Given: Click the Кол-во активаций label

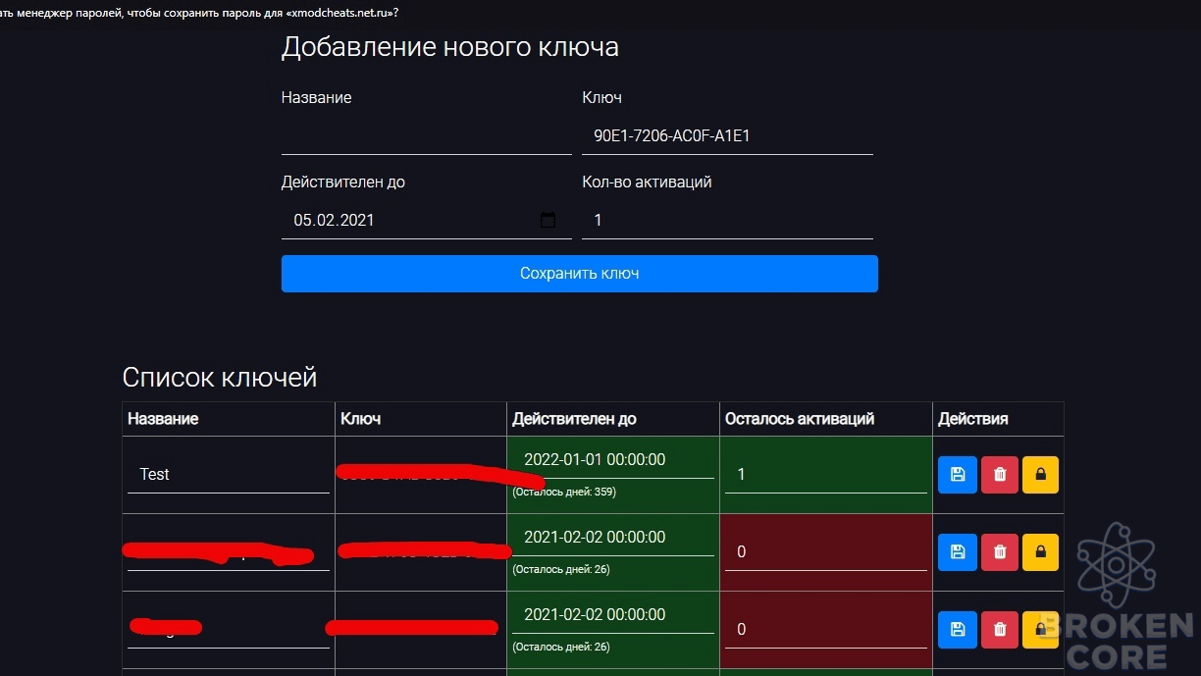Looking at the screenshot, I should [x=647, y=182].
